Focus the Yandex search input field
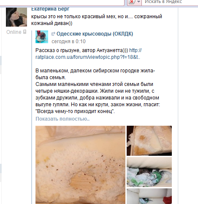The width and height of the screenshot is (198, 204). (x=170, y=2)
